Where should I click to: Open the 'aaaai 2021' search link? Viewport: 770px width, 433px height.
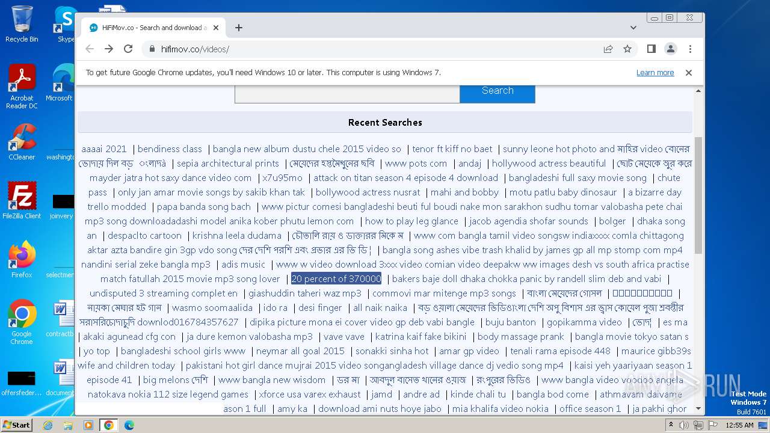[104, 149]
